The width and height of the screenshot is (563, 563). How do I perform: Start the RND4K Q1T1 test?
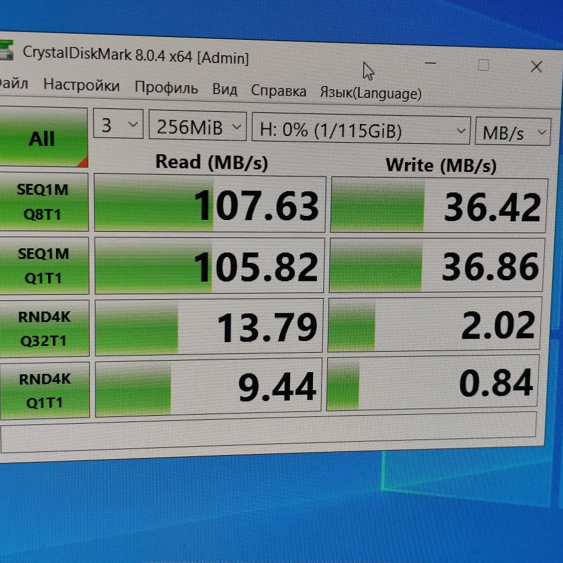click(45, 390)
